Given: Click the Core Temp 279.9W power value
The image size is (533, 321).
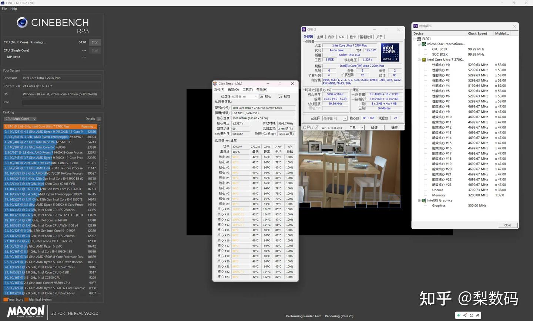Looking at the screenshot, I should tap(240, 146).
